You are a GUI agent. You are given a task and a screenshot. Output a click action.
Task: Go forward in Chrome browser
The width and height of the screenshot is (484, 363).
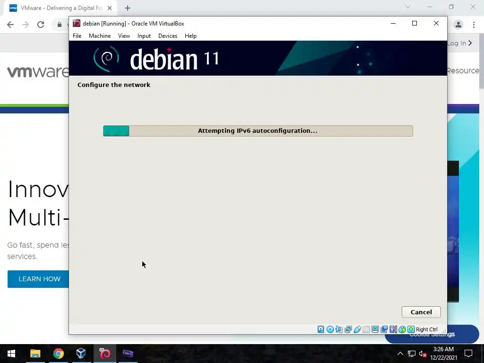(x=26, y=25)
